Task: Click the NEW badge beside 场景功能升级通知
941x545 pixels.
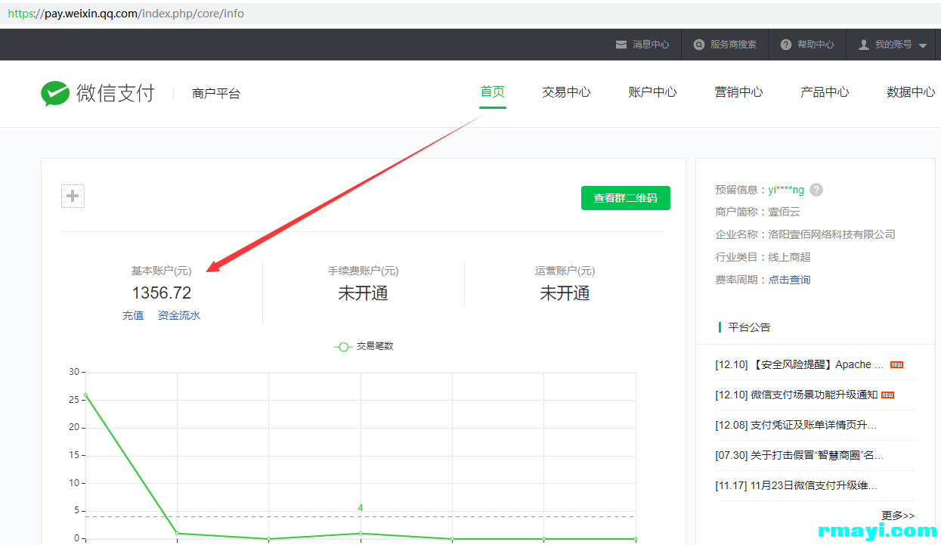Action: click(x=888, y=395)
